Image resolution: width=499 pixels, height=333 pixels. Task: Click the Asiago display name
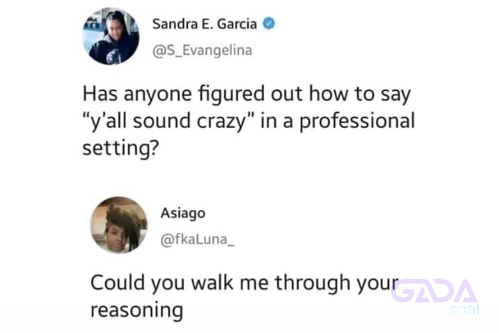(183, 213)
